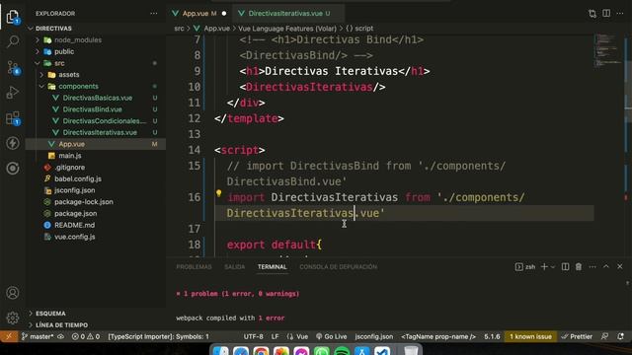The height and width of the screenshot is (355, 632).
Task: Open the circular target icon in activity bar
Action: point(13,169)
